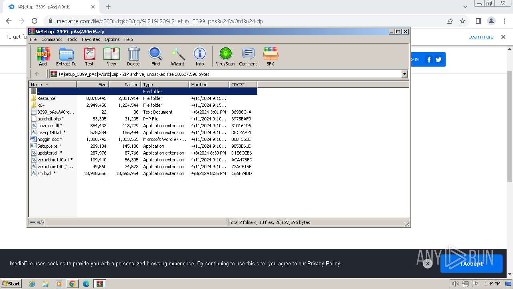Open Chrome three-dot menu
This screenshot has width=513, height=289.
pyautogui.click(x=504, y=21)
